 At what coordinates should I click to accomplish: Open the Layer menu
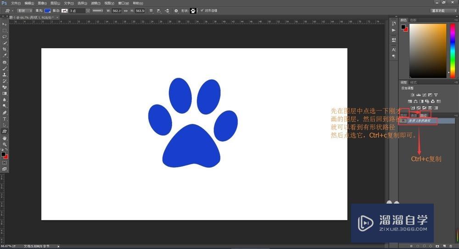coord(55,3)
